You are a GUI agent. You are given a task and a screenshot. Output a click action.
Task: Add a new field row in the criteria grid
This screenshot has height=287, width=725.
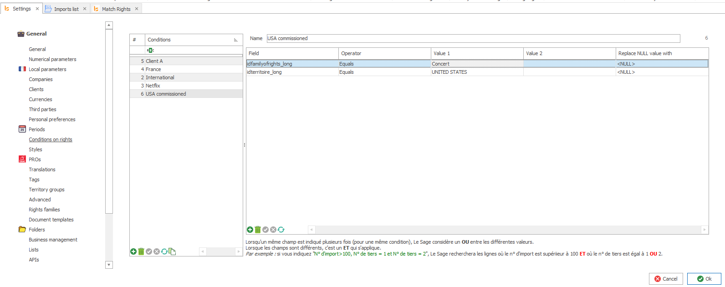click(x=250, y=230)
